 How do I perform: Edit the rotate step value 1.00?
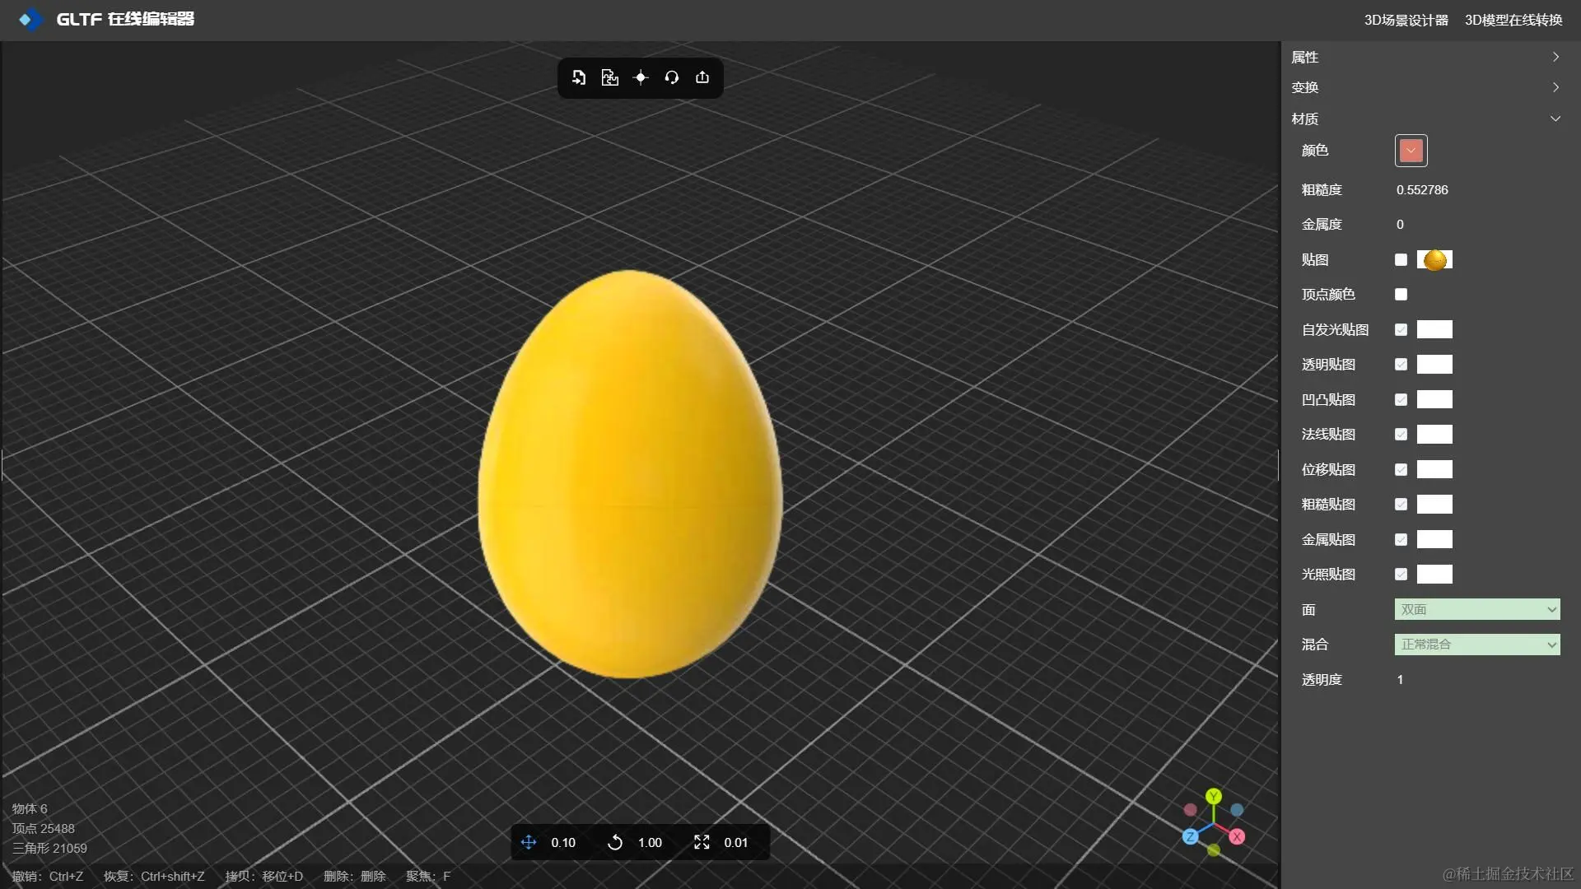click(650, 843)
